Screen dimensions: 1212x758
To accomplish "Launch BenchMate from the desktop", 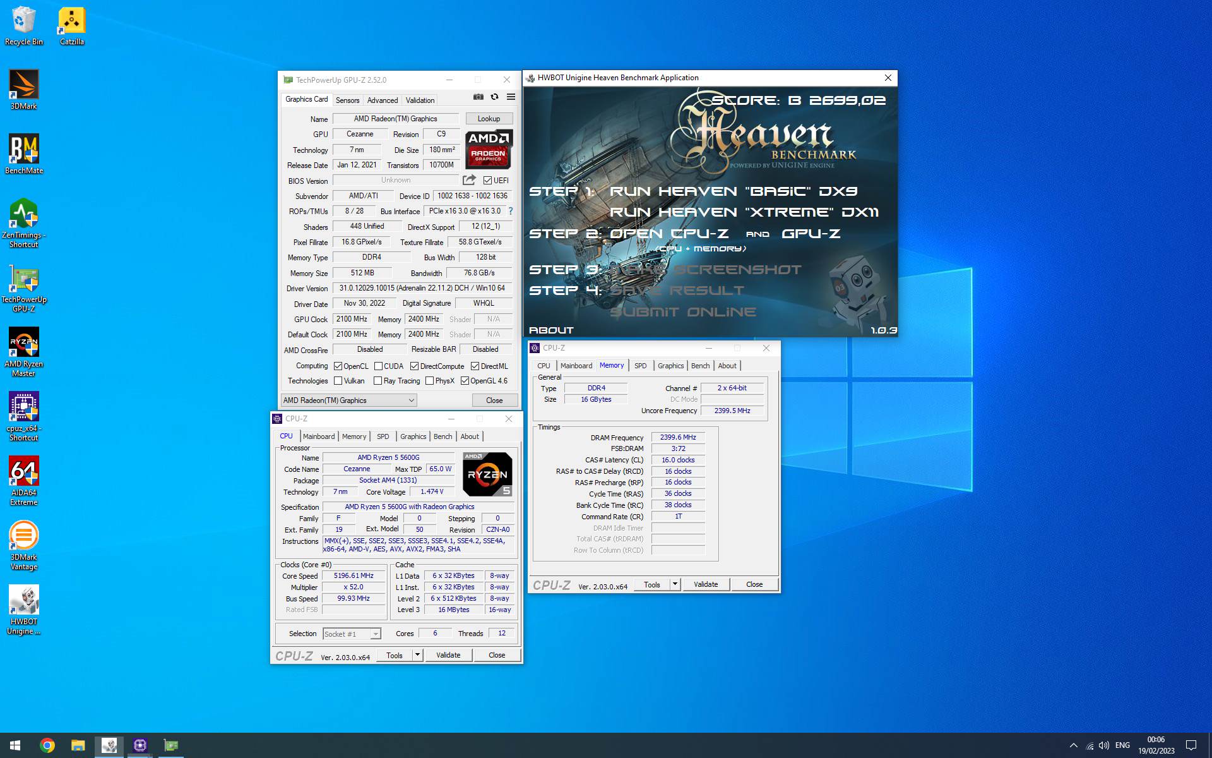I will [23, 154].
